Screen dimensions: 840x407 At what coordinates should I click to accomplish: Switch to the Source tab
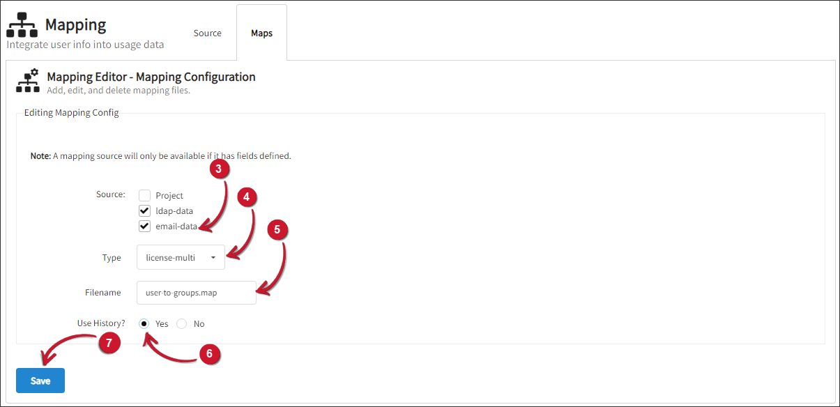pos(208,33)
